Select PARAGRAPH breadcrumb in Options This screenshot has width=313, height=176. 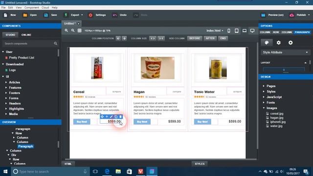(x=302, y=32)
